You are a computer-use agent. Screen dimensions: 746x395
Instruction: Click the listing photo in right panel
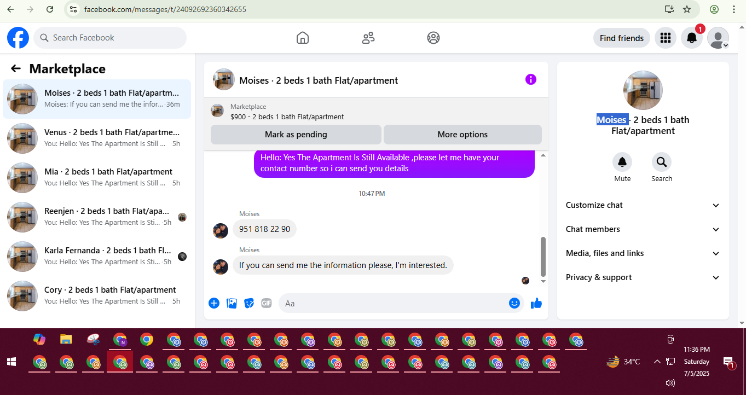(643, 90)
